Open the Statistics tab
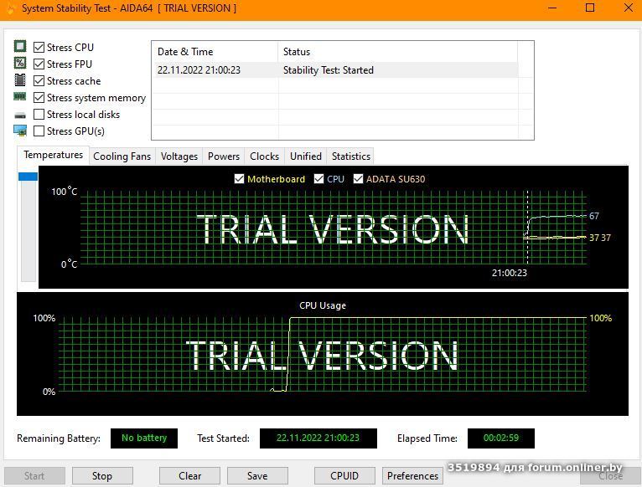The height and width of the screenshot is (487, 642). (351, 156)
